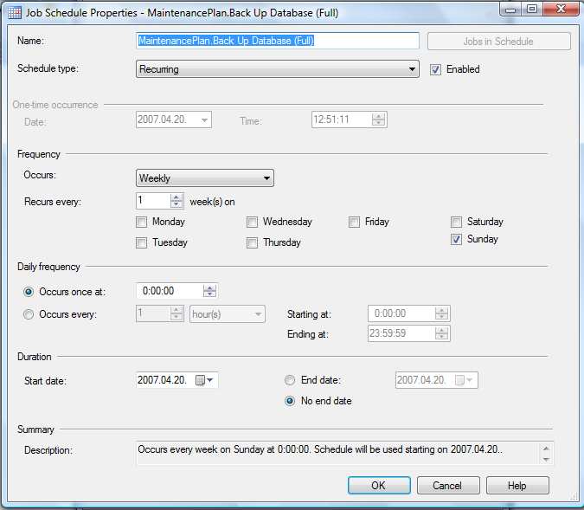
Task: Open the Start date dropdown arrow
Action: tap(210, 380)
